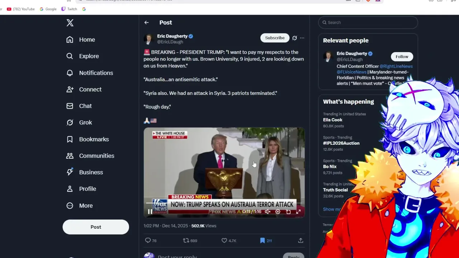Screen dimensions: 459x258
Task: Open Twitch bookmark in browser bar
Action: pos(69,9)
